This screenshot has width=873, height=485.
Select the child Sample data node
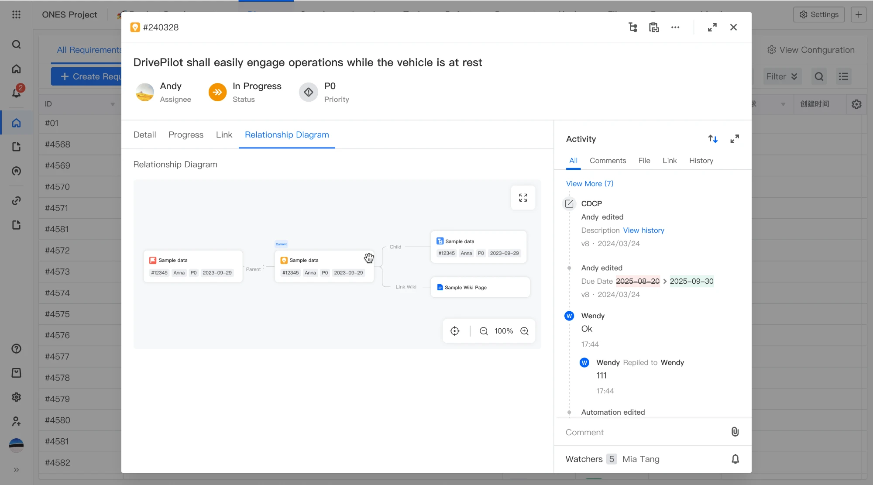pos(479,247)
